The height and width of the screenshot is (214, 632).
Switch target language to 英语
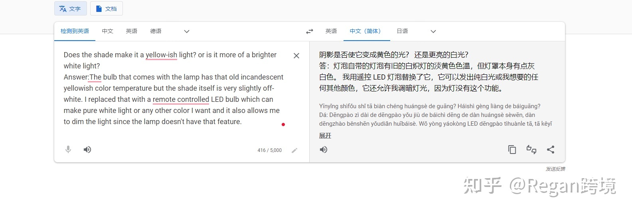pos(331,31)
